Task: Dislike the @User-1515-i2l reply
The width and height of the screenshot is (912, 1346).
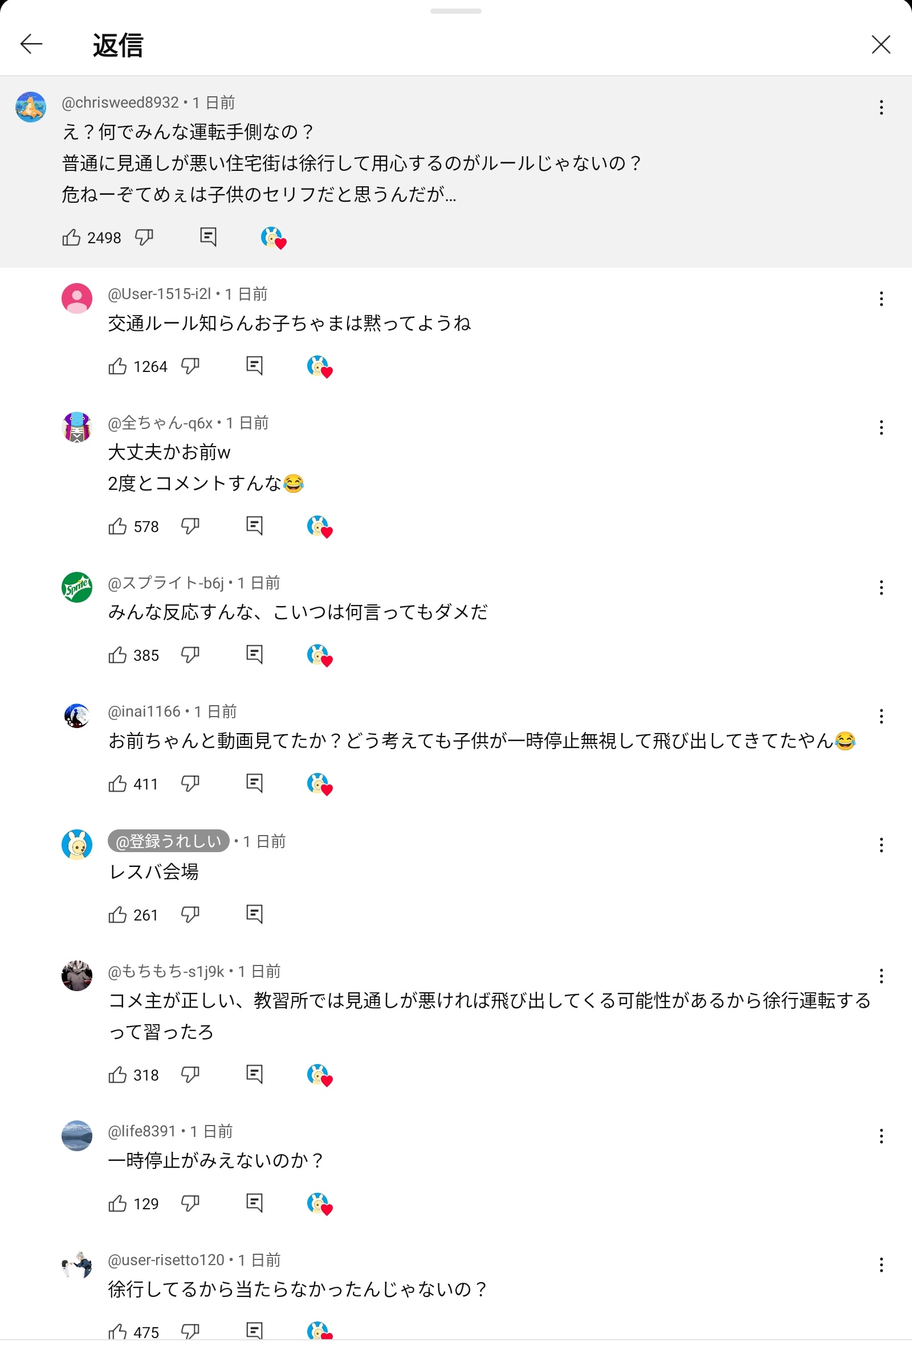Action: click(190, 366)
